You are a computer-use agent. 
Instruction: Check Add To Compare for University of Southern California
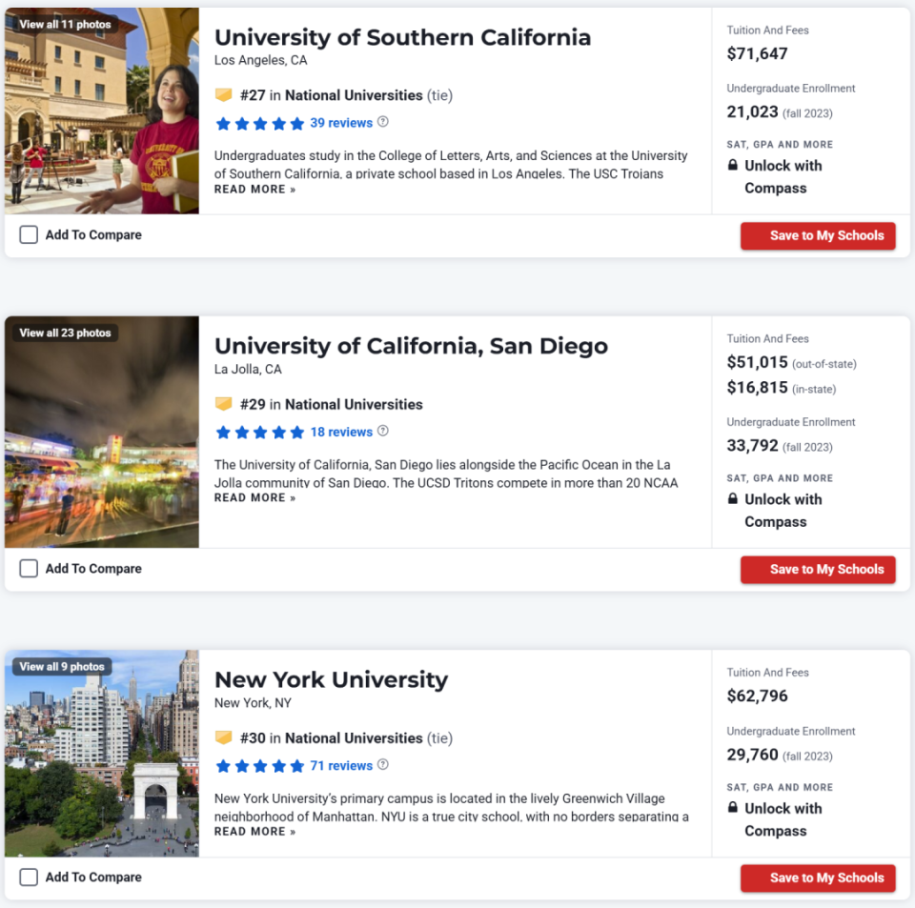click(x=29, y=235)
